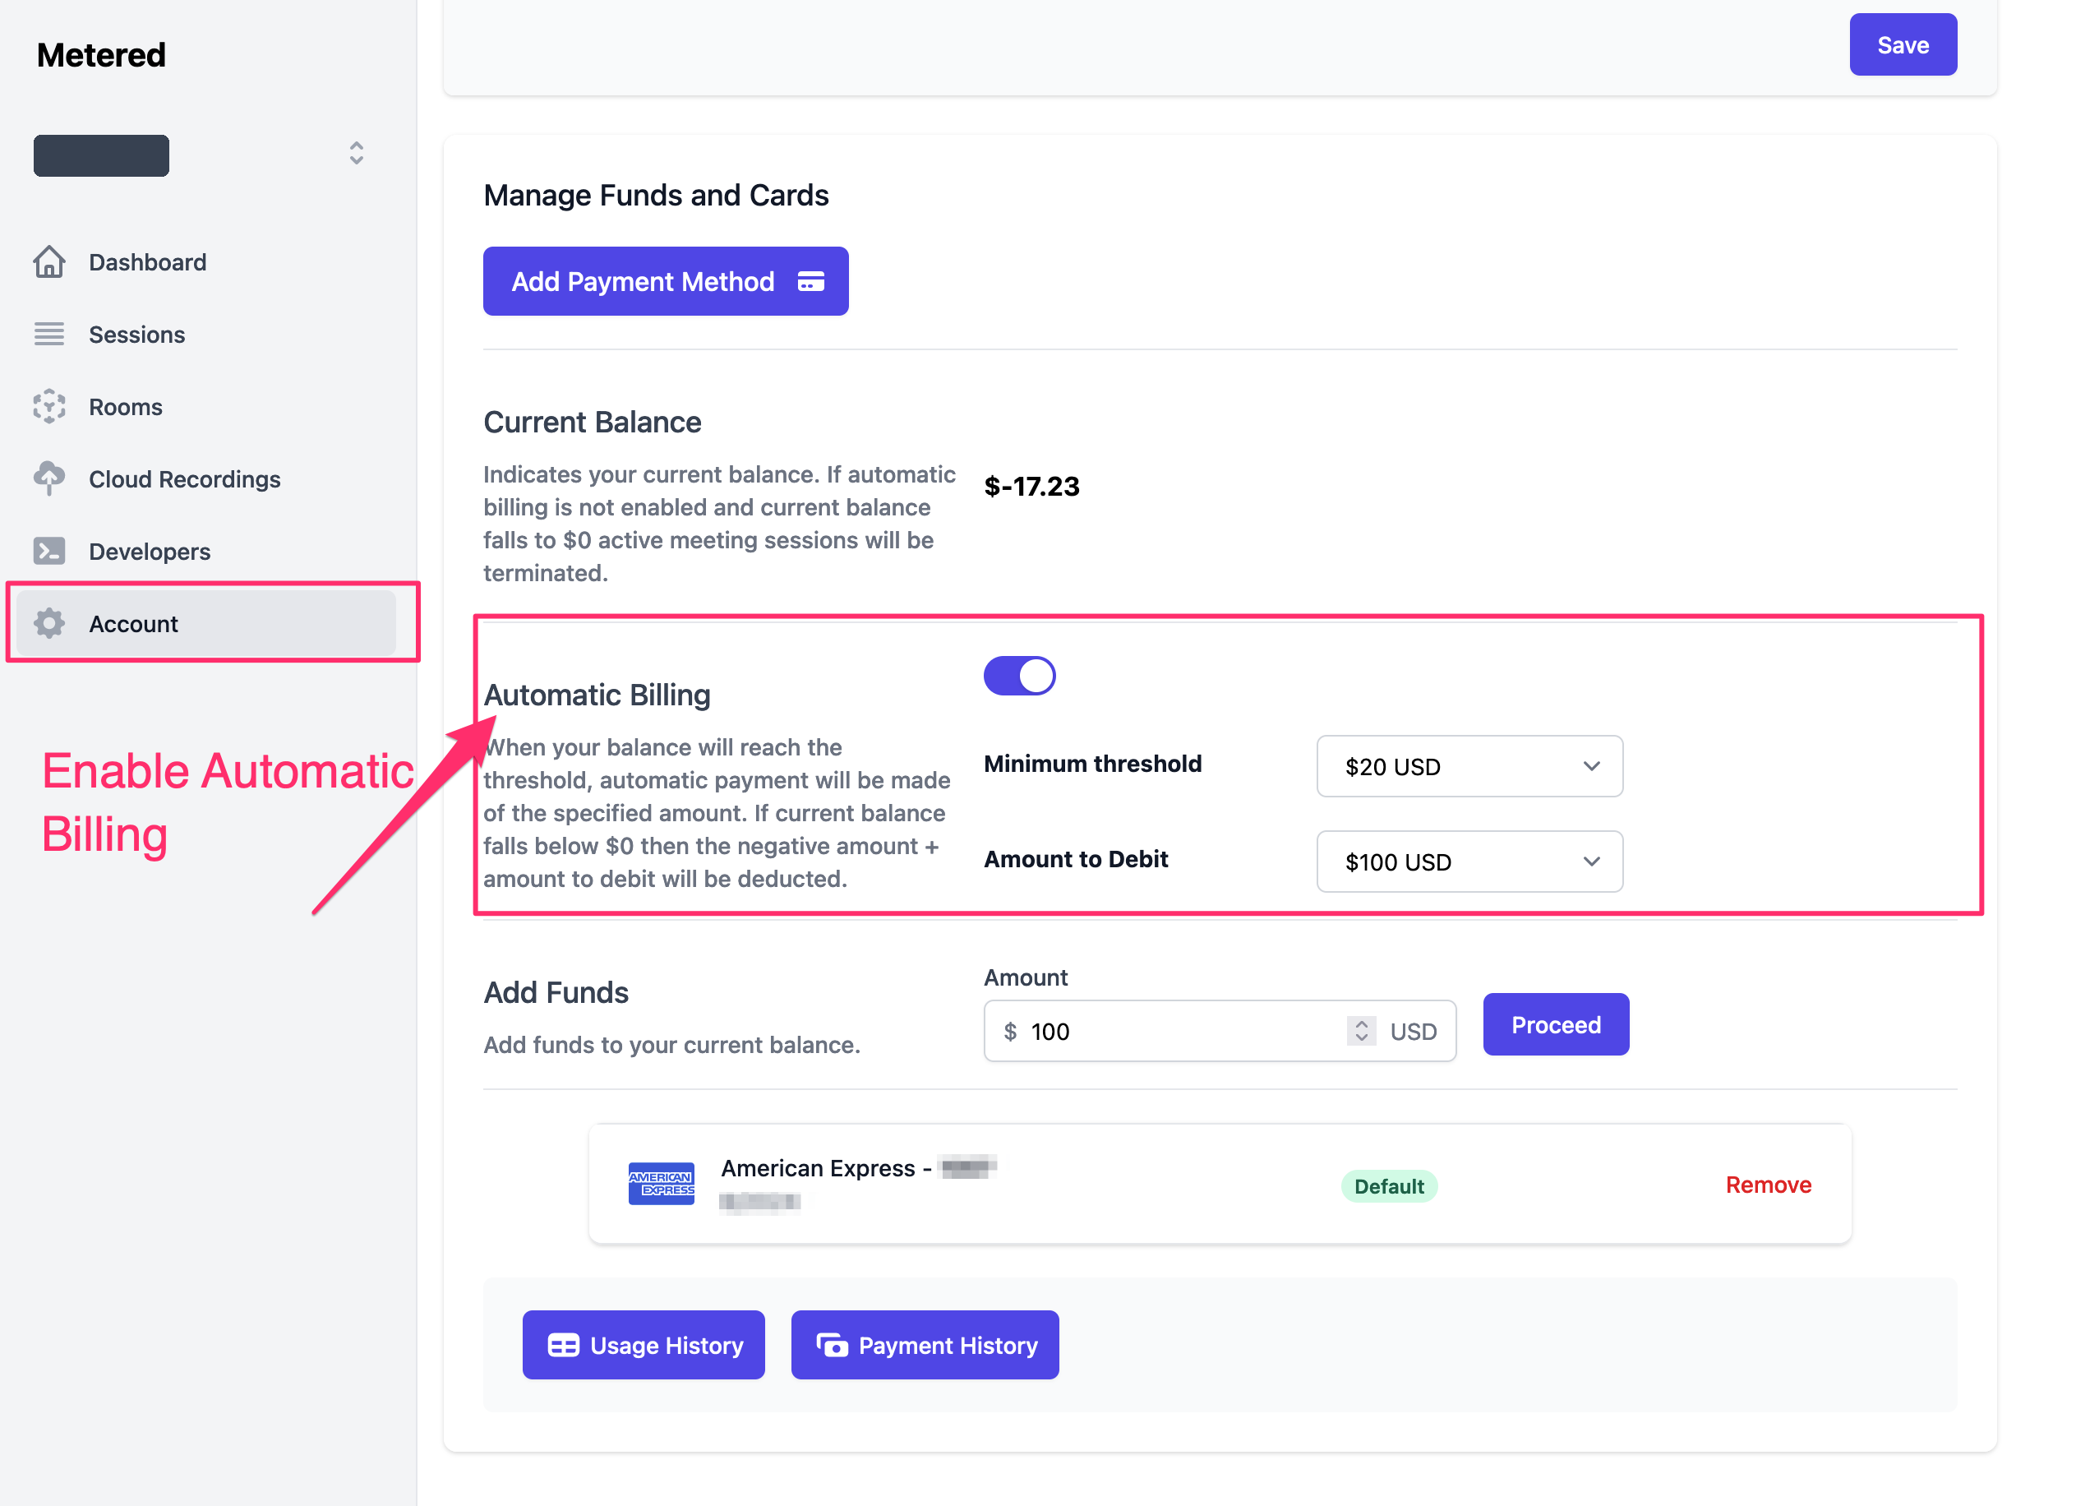Click the Default badge on card
The image size is (2076, 1506).
(1389, 1186)
